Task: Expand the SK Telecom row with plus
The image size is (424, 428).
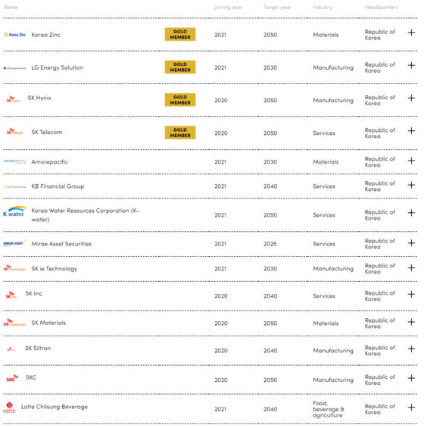Action: coord(411,131)
